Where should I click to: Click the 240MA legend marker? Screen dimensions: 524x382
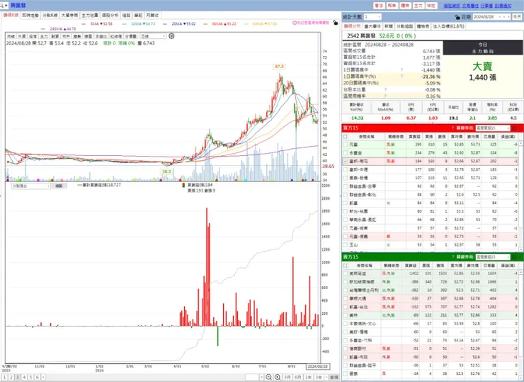(x=42, y=29)
